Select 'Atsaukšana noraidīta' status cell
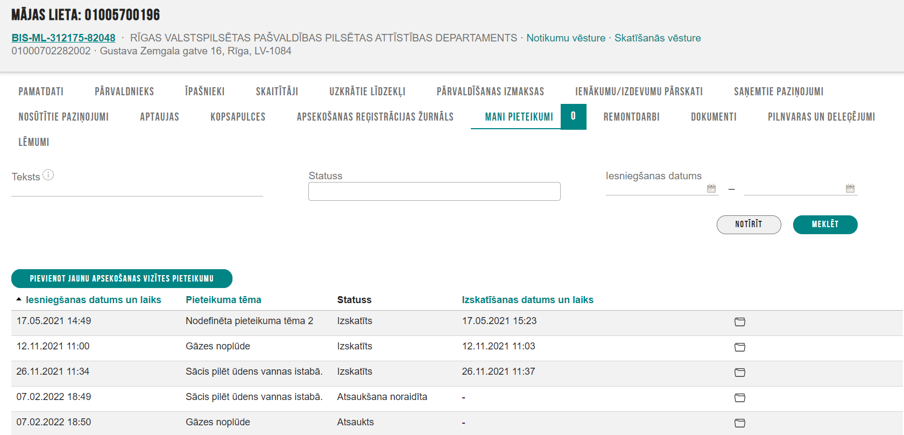Viewport: 904px width, 435px height. (382, 397)
